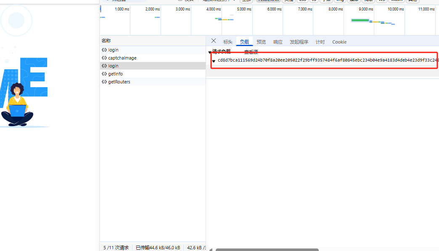Click the XHR icon beside getInfo
The image size is (439, 251).
click(104, 74)
